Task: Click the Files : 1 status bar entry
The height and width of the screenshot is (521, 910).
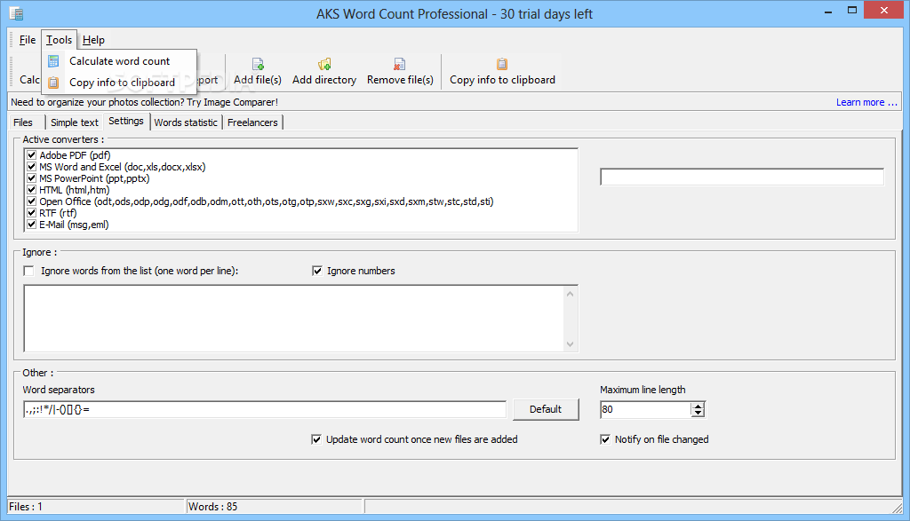Action: pyautogui.click(x=96, y=507)
